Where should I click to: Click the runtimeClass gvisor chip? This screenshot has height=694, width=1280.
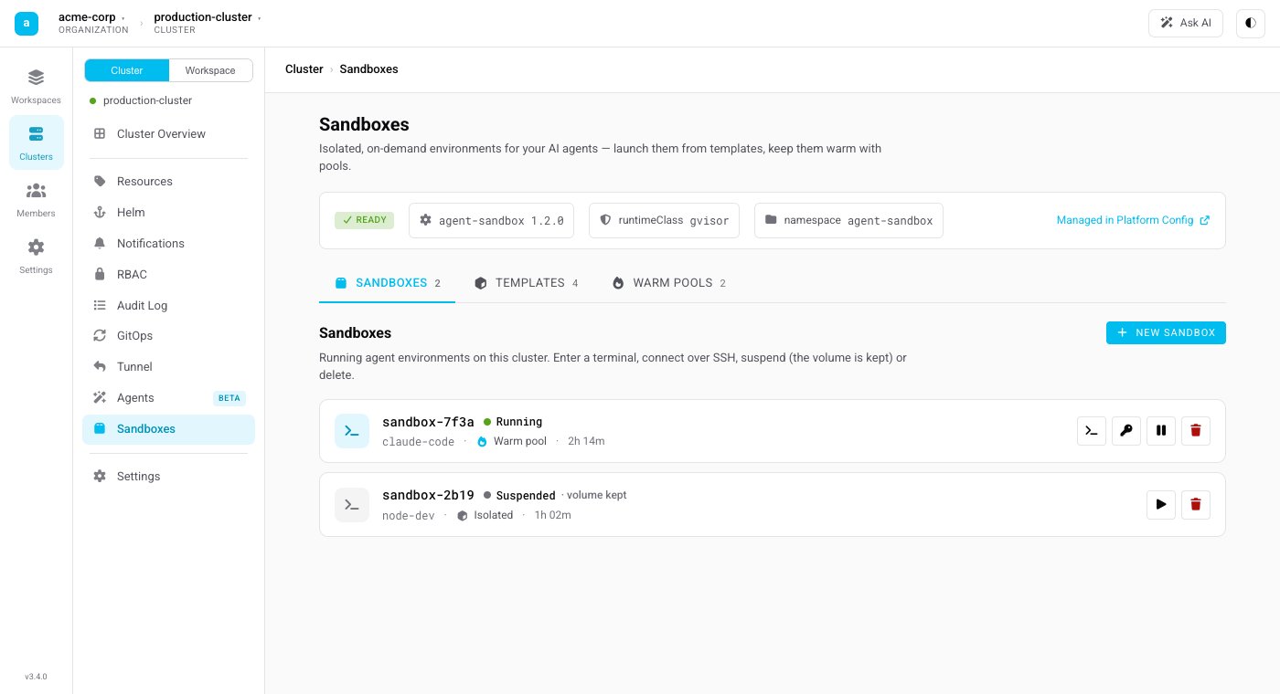click(664, 220)
